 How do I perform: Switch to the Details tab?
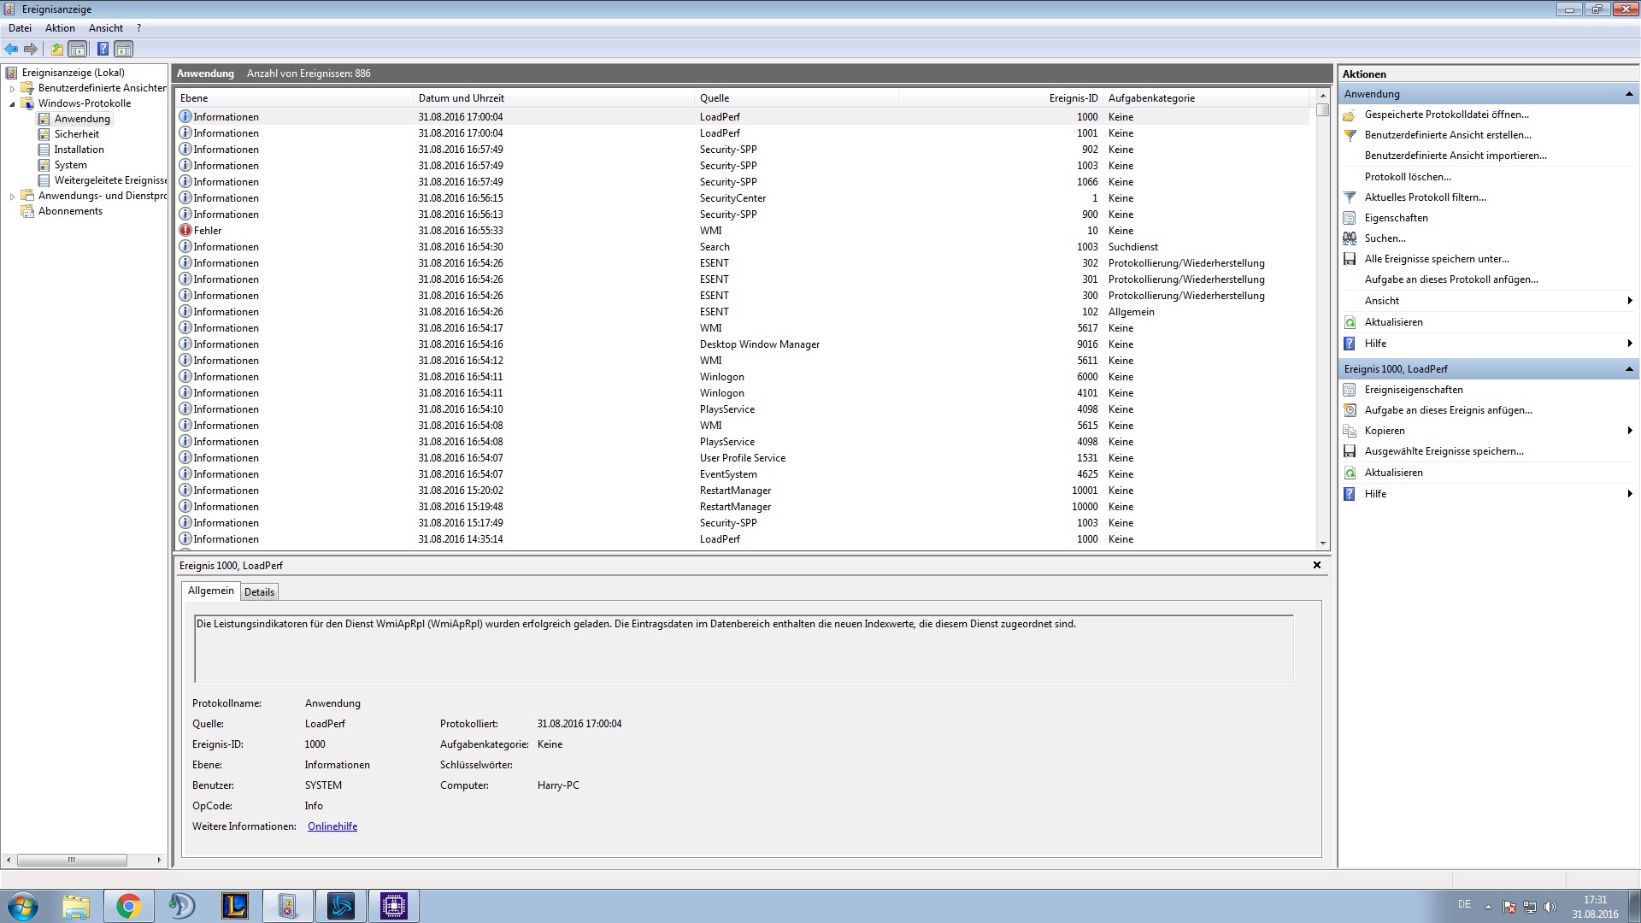(x=259, y=592)
